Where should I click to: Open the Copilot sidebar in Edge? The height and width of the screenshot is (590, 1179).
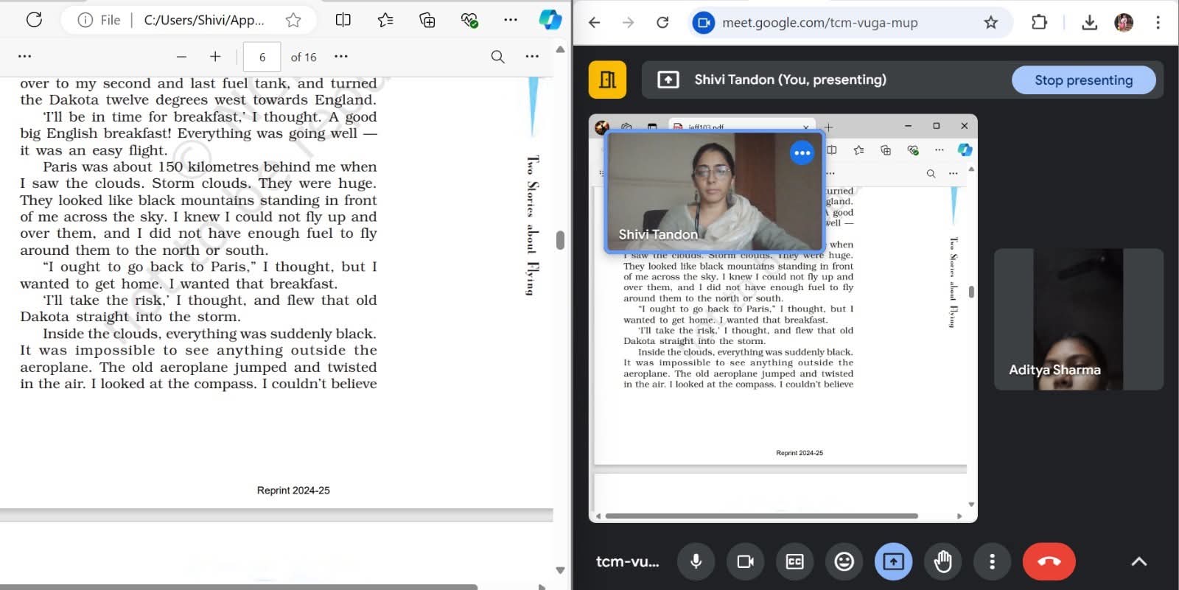tap(550, 20)
